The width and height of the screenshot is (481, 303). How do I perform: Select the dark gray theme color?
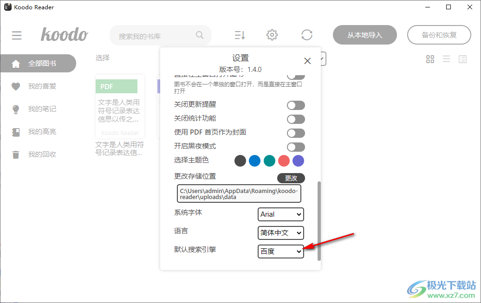tap(240, 161)
